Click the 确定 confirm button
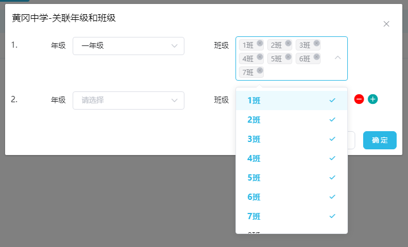408x247 pixels. click(380, 140)
